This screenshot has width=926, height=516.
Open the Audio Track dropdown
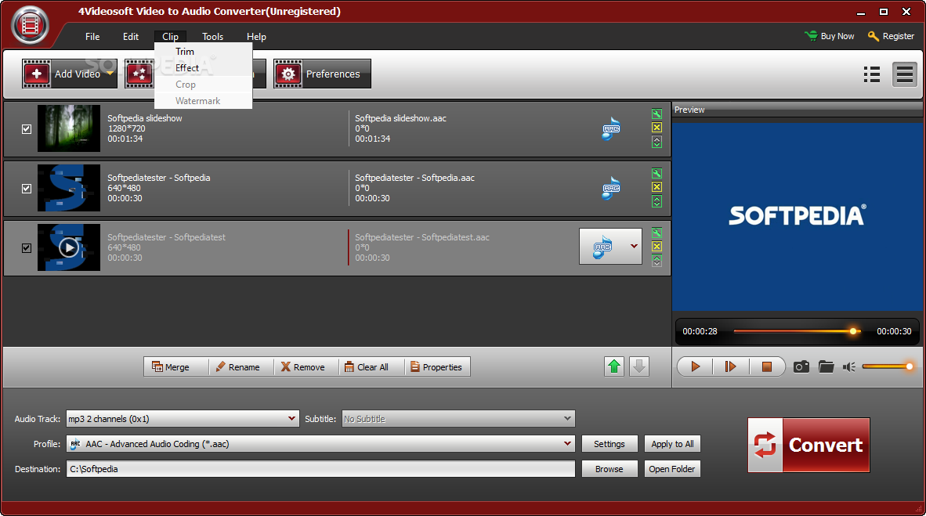pyautogui.click(x=291, y=419)
